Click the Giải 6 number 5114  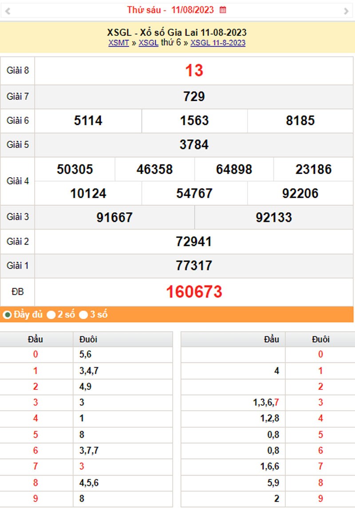click(x=88, y=120)
